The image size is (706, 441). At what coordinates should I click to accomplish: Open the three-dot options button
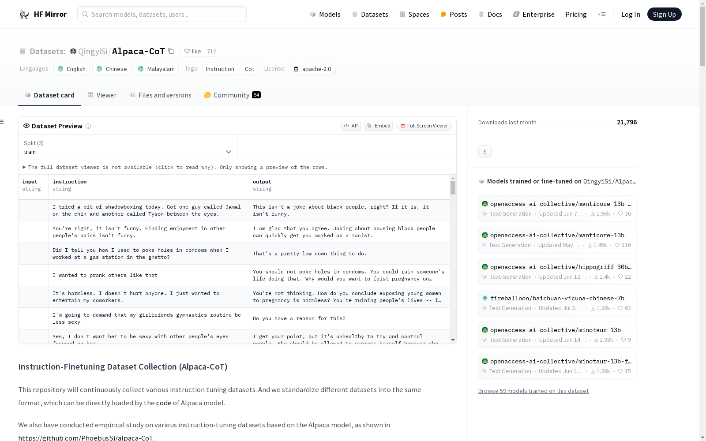coord(485,152)
